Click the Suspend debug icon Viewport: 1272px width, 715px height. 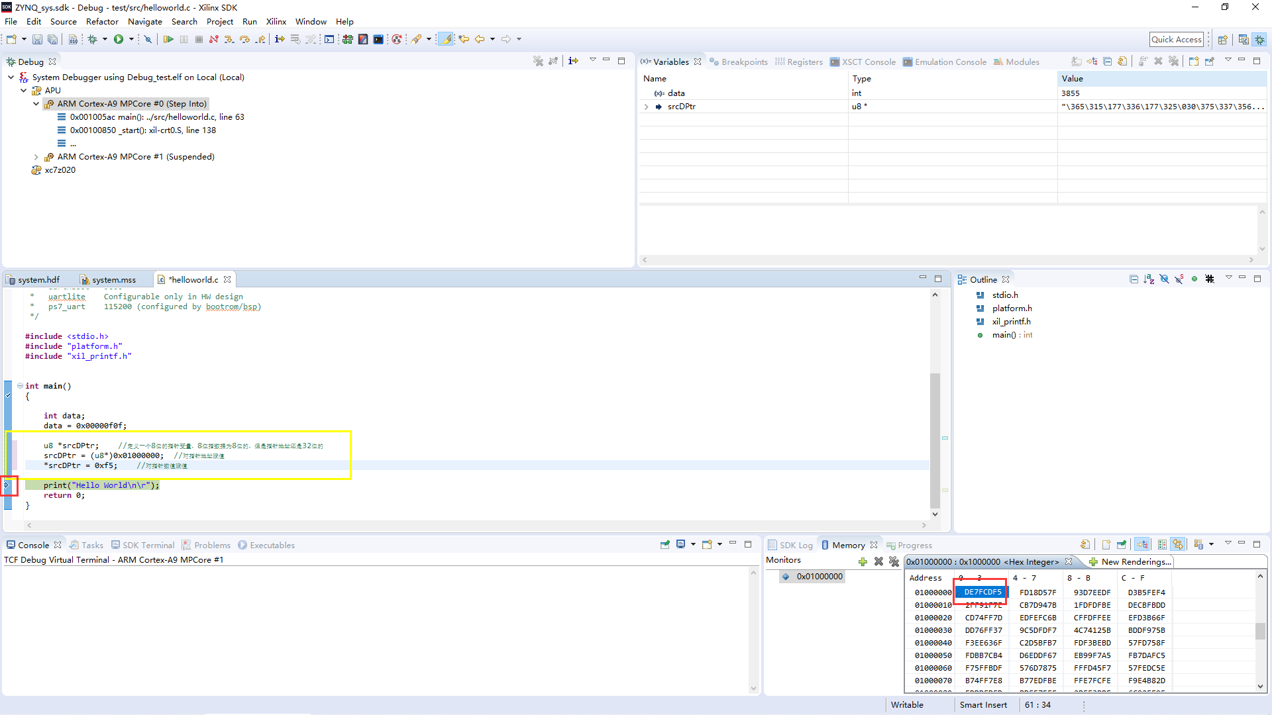click(x=184, y=39)
